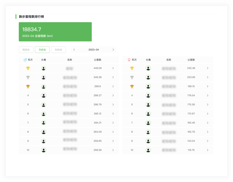Click the female gender icon in table header

click(129, 60)
